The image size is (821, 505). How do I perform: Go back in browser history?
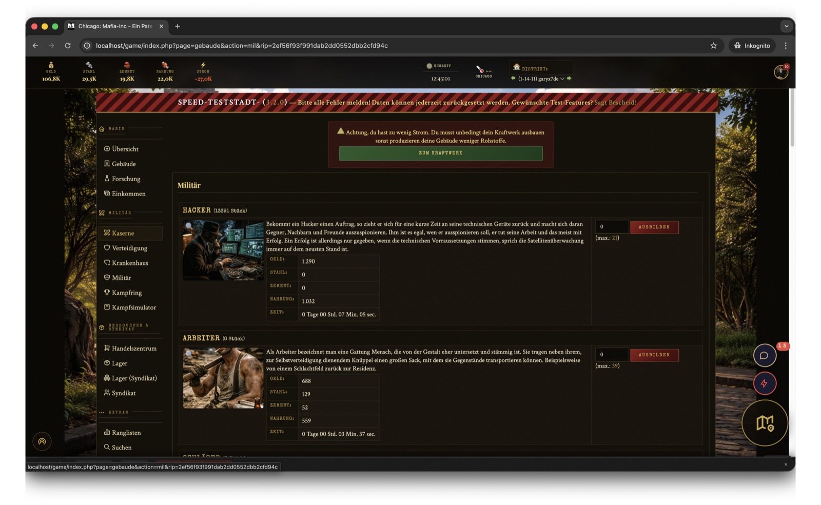[35, 46]
